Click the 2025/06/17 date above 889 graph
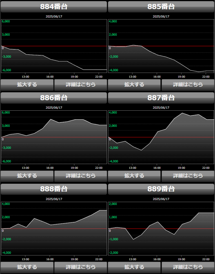The width and height of the screenshot is (215, 274). pyautogui.click(x=161, y=199)
